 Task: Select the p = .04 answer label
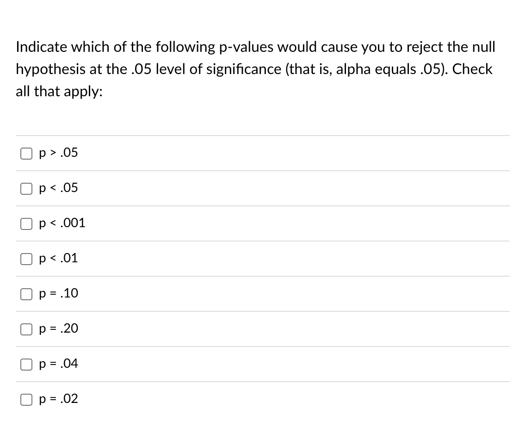(x=58, y=364)
